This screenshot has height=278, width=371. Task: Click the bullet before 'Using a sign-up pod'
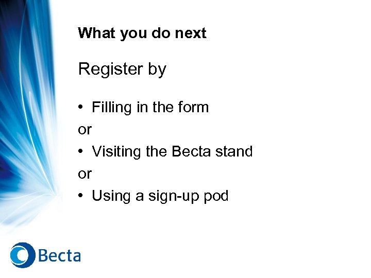point(81,196)
